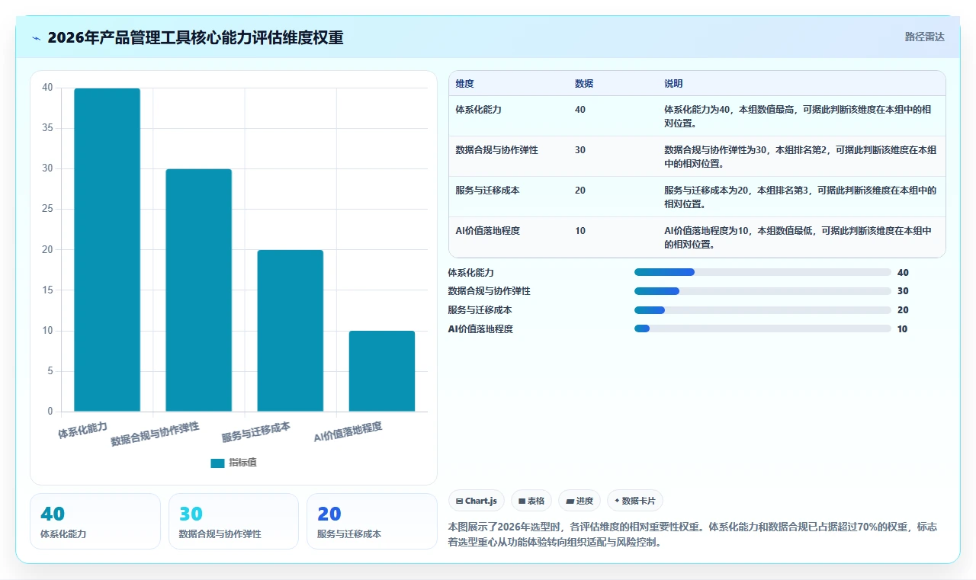Click the 维度 column header

[464, 83]
